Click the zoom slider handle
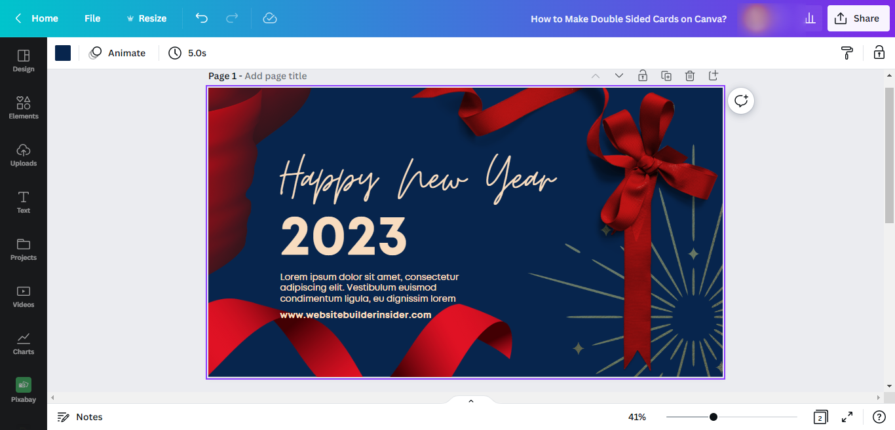Screen dimensions: 895x430 [714, 417]
